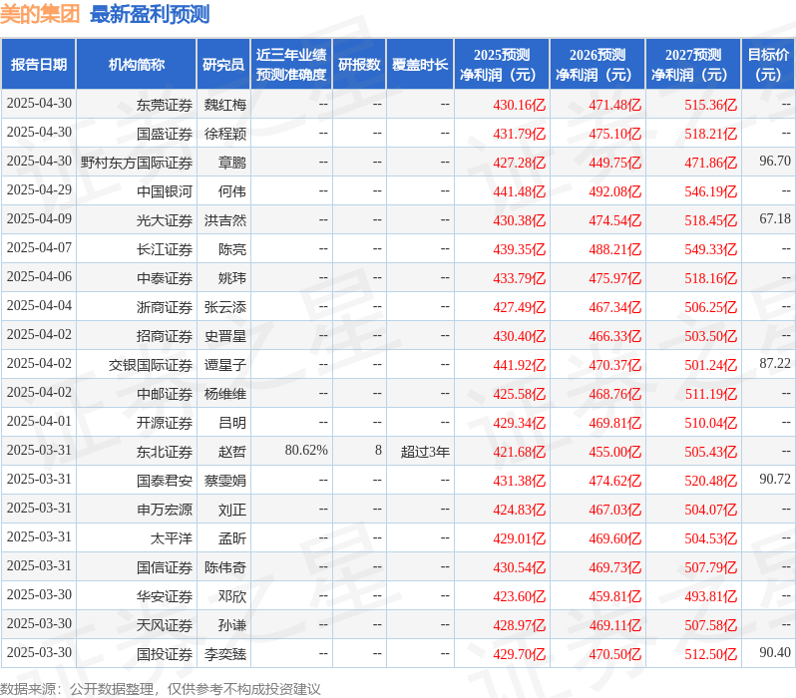Click the 最新盈利预测 heading

click(150, 14)
